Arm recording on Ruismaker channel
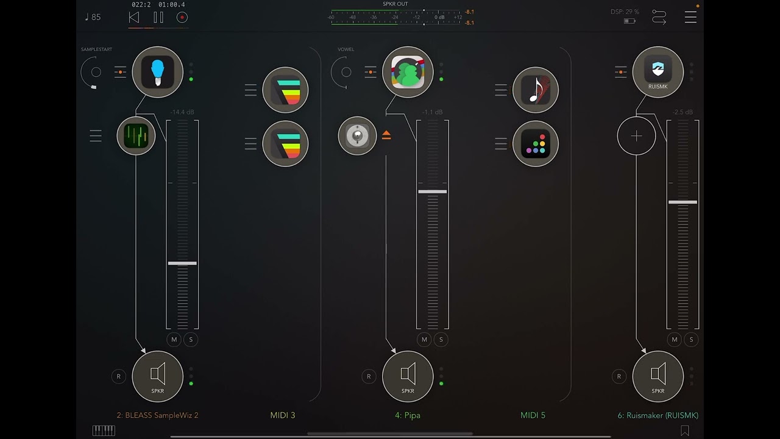Image resolution: width=780 pixels, height=439 pixels. coord(619,376)
